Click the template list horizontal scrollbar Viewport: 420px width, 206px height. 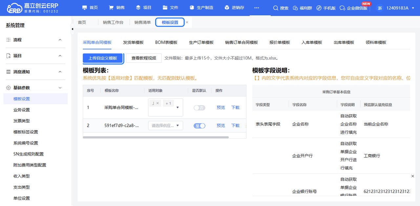coord(156,137)
